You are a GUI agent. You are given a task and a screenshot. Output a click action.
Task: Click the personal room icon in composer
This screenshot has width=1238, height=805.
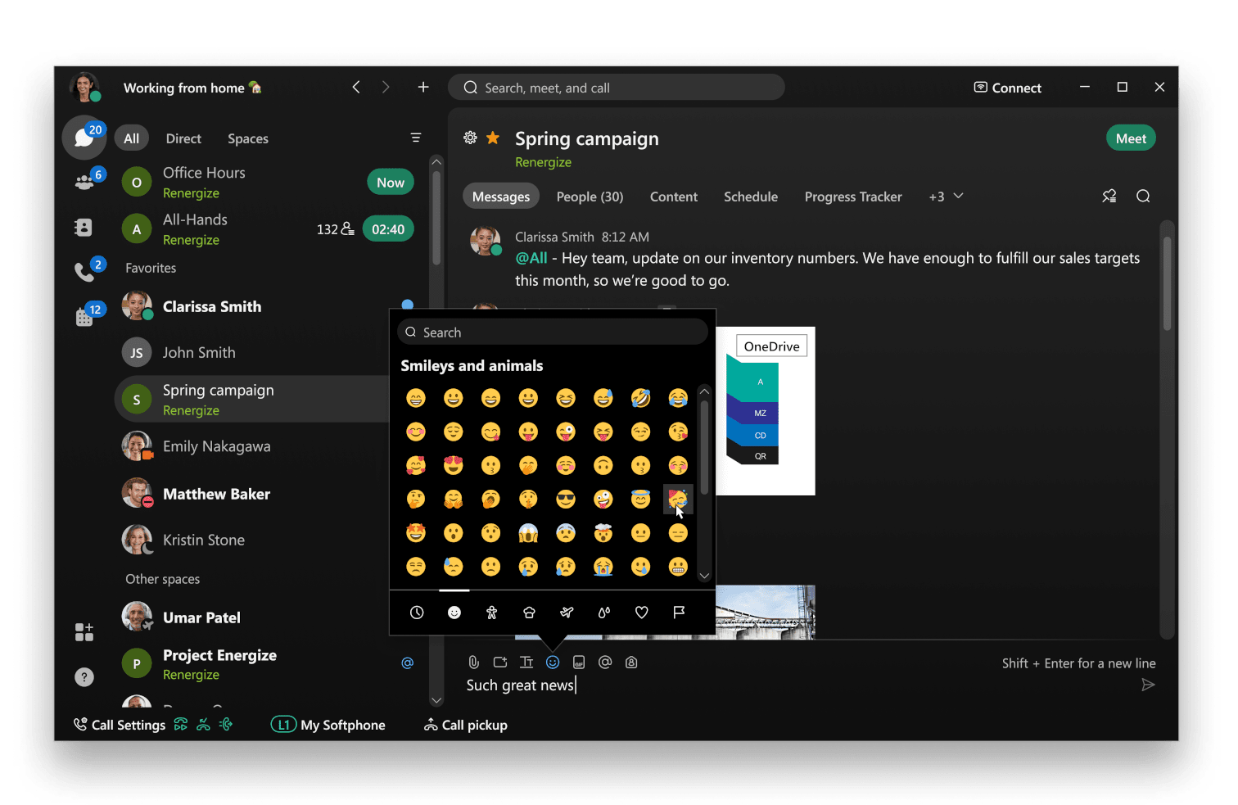[x=631, y=662]
